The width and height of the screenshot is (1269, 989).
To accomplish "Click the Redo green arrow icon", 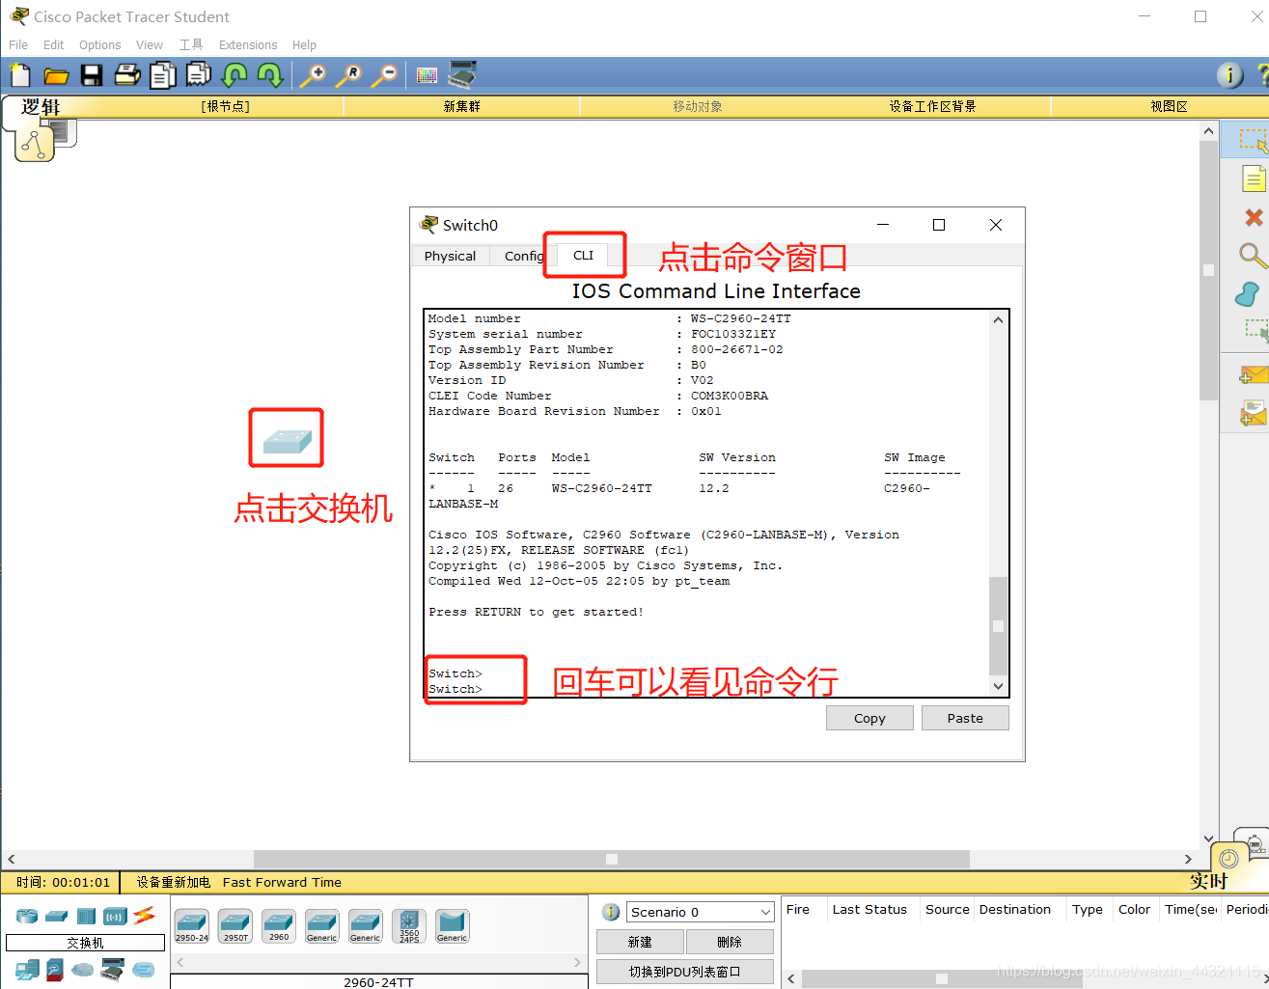I will 270,75.
